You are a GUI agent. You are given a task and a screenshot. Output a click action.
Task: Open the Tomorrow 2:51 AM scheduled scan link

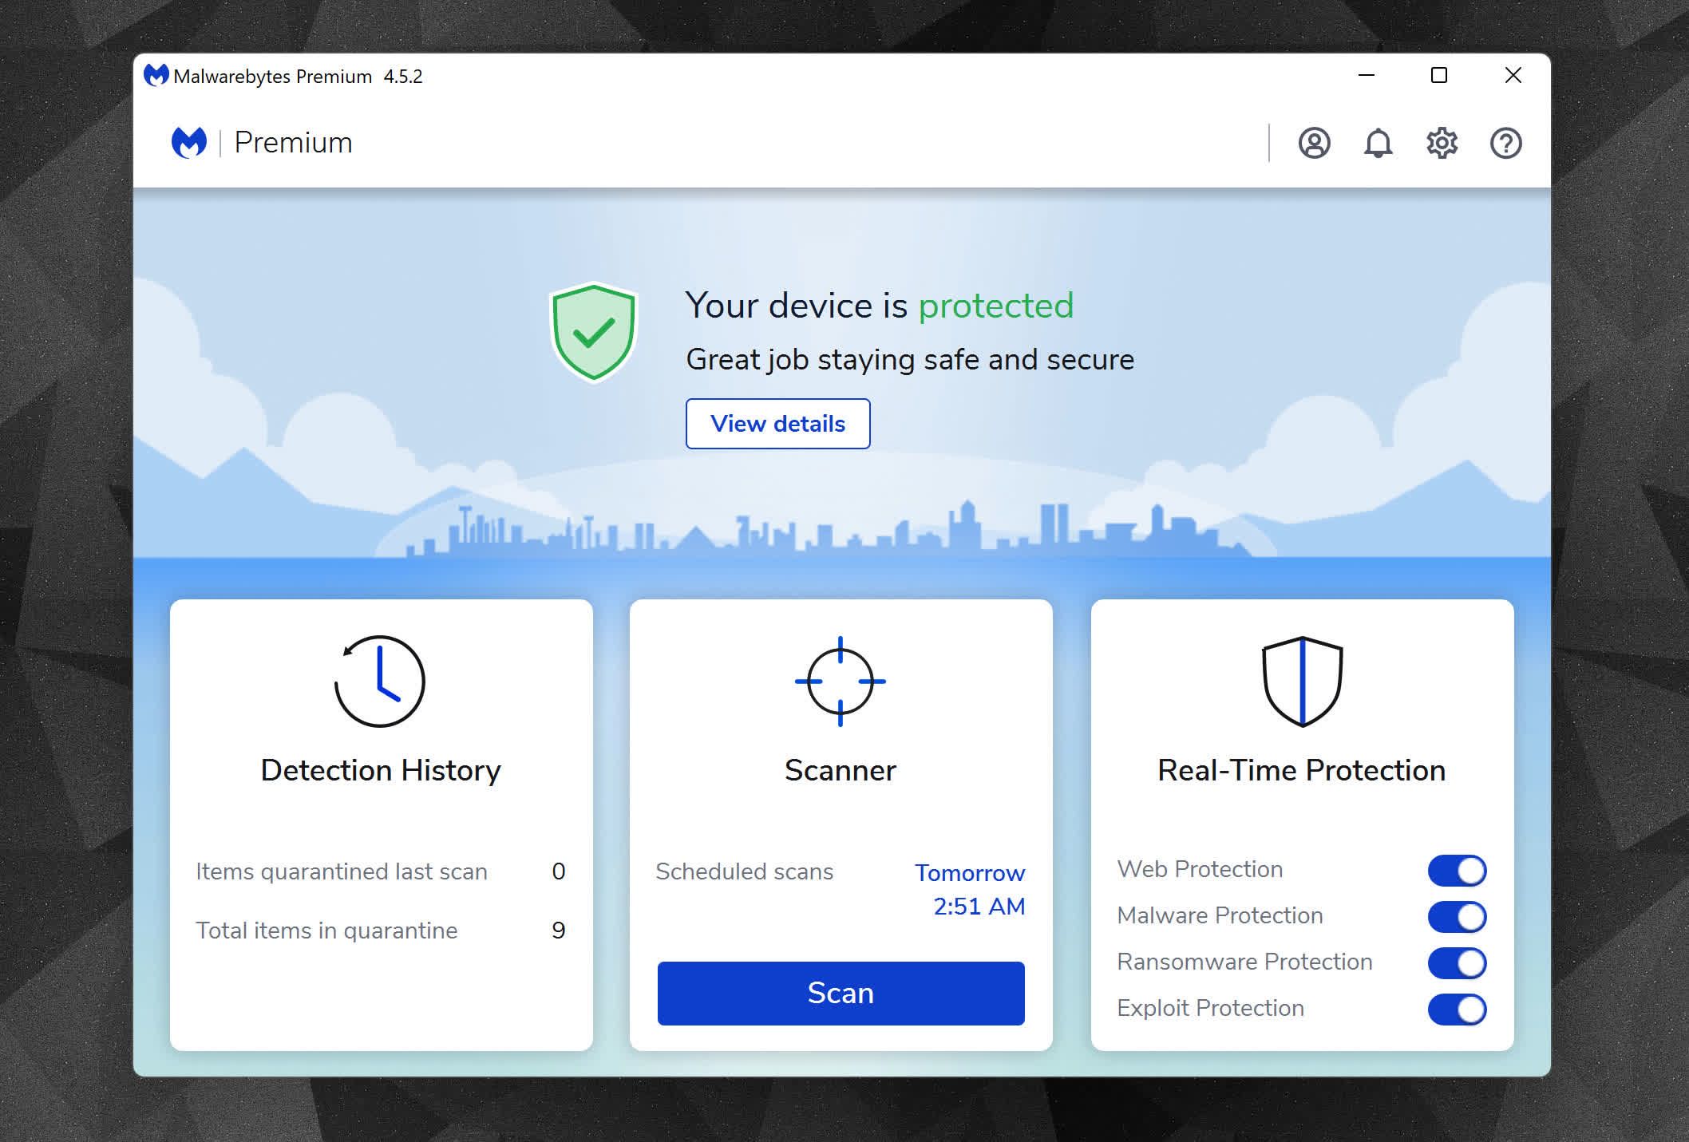click(x=970, y=889)
